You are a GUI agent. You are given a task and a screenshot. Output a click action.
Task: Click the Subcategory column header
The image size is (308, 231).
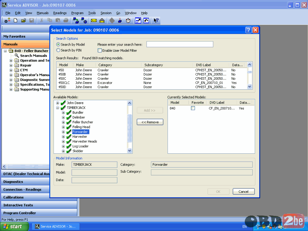click(x=167, y=65)
